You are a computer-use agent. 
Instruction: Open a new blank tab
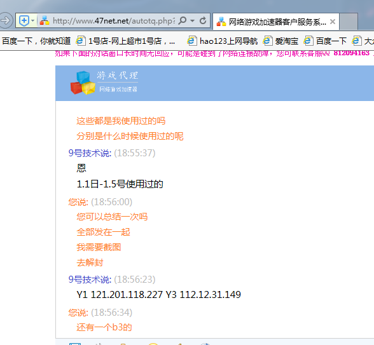[x=349, y=22]
